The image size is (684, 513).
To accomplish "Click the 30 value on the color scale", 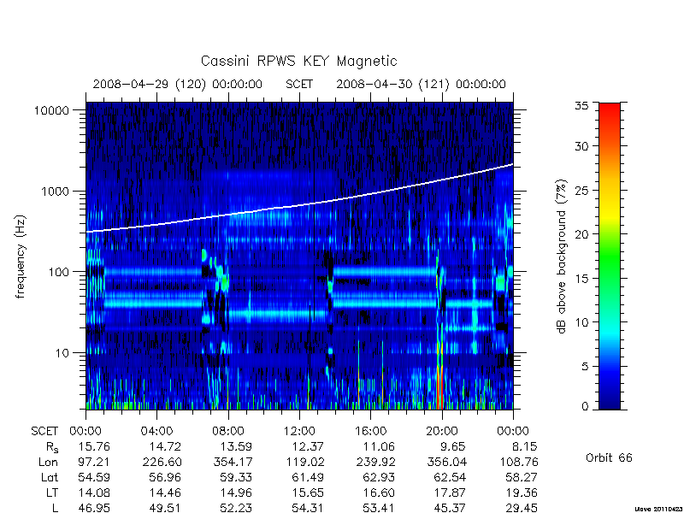I will point(581,146).
